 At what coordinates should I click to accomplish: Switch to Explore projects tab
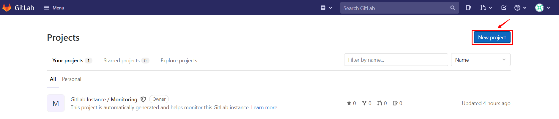[x=179, y=61]
